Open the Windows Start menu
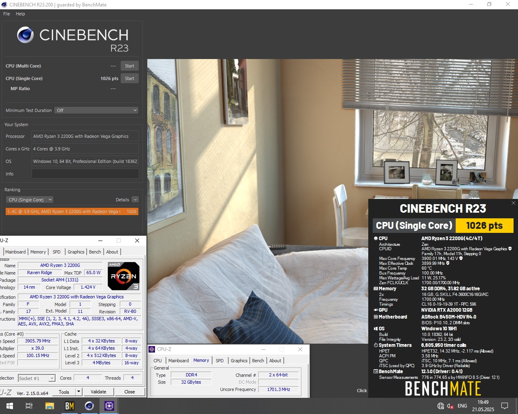 click(10, 406)
